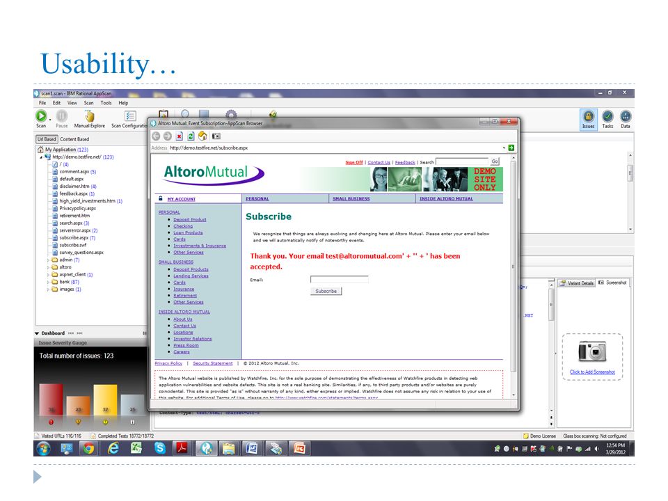Follow the Sign Off link
The width and height of the screenshot is (668, 501).
point(354,162)
